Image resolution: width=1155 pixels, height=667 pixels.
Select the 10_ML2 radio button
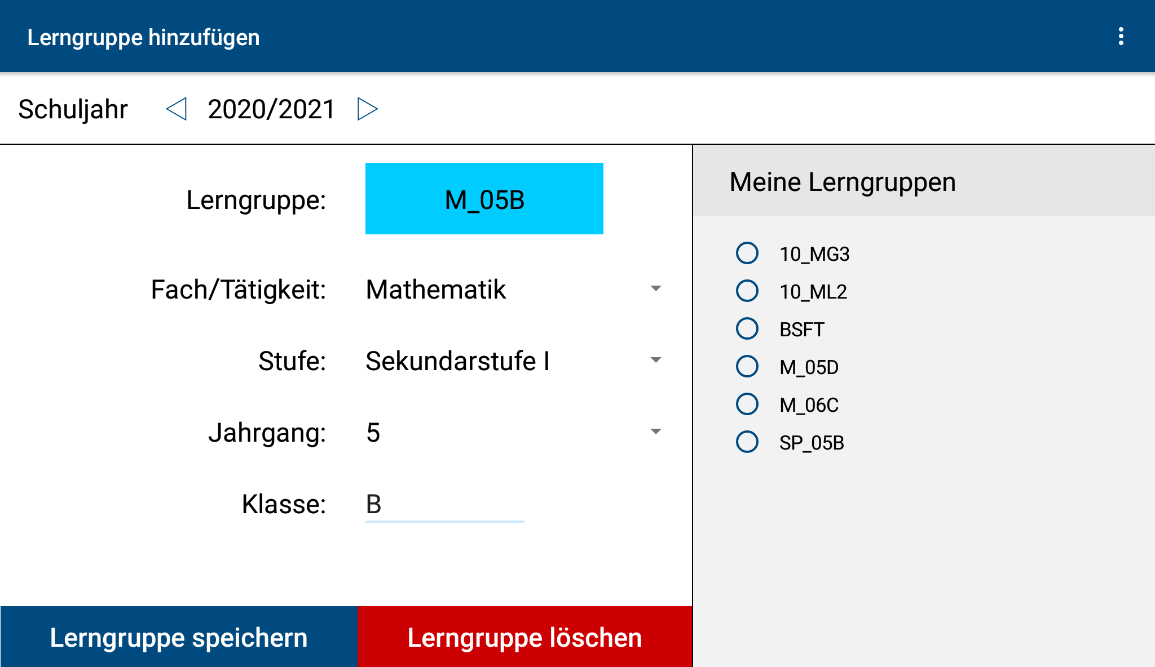(x=747, y=291)
